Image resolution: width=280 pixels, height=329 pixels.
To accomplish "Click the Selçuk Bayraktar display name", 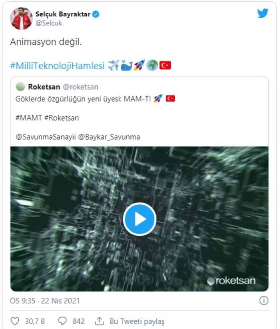I will [x=63, y=14].
